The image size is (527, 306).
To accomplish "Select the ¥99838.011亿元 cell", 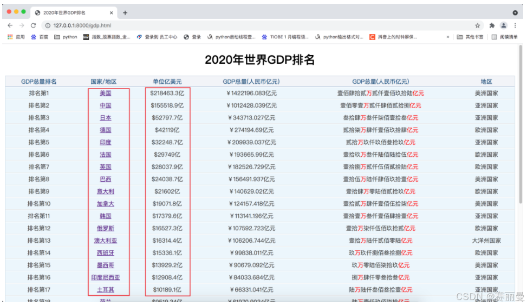I will [x=252, y=253].
